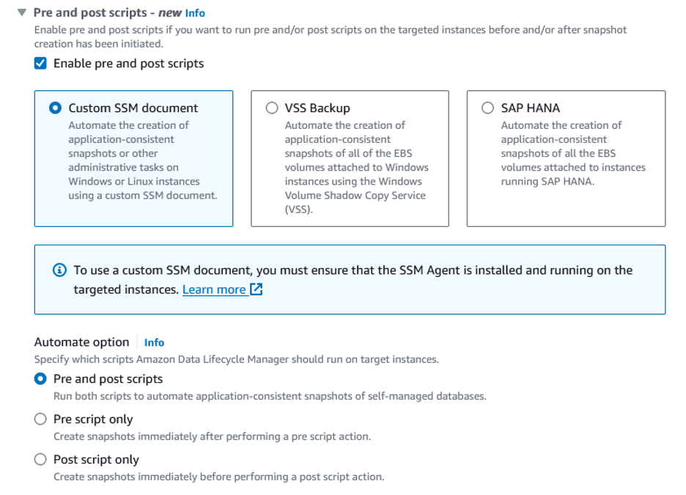Select Post script only

[x=39, y=459]
